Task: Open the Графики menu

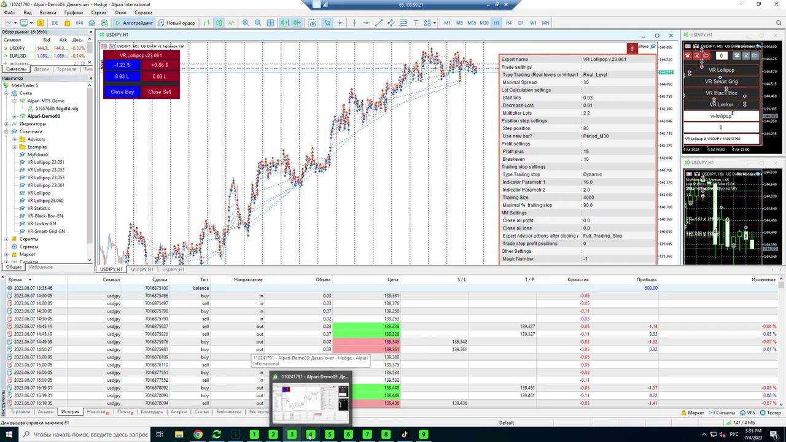Action: click(x=73, y=12)
